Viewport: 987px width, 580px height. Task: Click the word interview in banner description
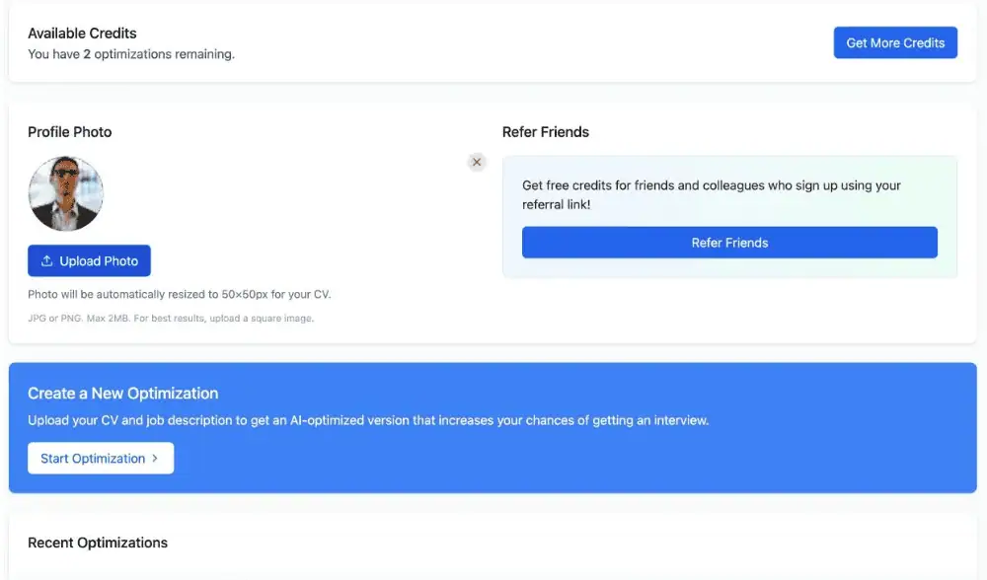(x=678, y=420)
